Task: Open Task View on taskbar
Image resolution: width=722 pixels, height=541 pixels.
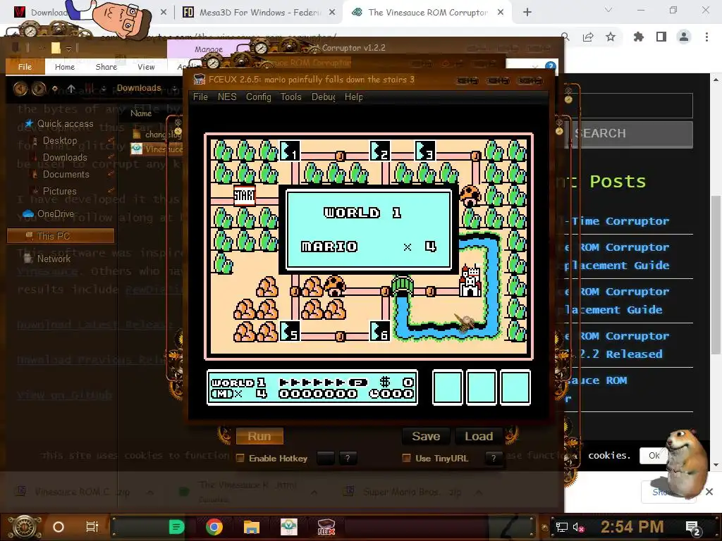Action: (x=92, y=527)
